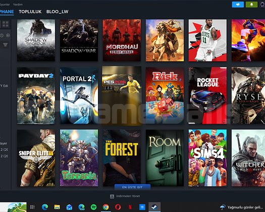Screen dimensions: 265x212
Task: Open the downloads manager icon
Action: tap(112, 196)
